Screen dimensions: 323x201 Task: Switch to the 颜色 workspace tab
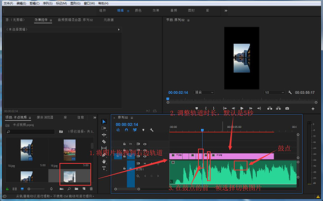138,11
